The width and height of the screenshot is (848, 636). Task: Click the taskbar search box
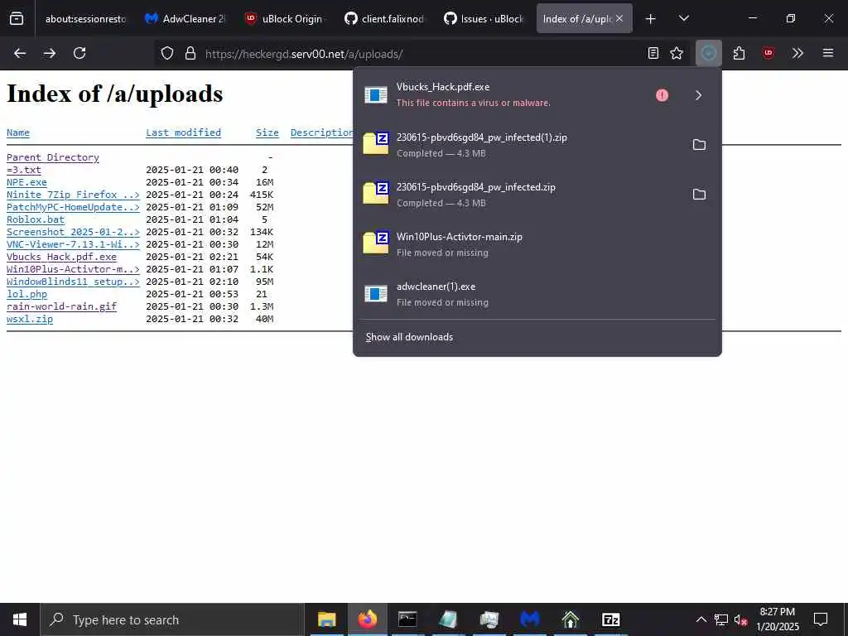coord(172,619)
